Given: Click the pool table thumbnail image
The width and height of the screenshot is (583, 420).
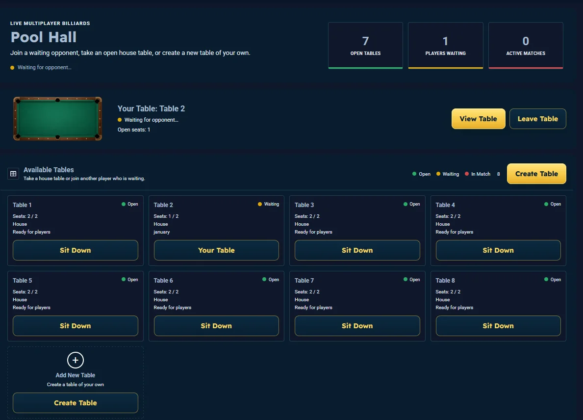Looking at the screenshot, I should pos(58,119).
